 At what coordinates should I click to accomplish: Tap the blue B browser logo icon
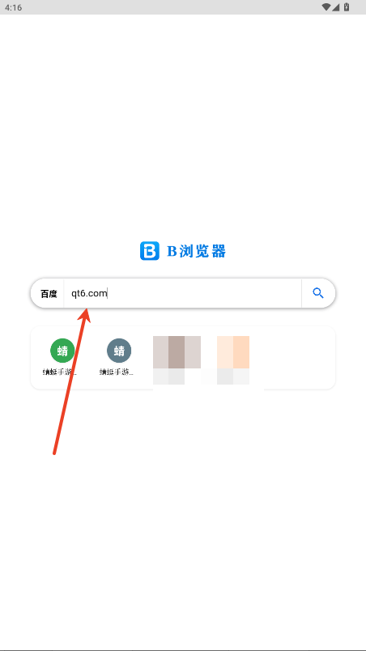click(x=149, y=251)
